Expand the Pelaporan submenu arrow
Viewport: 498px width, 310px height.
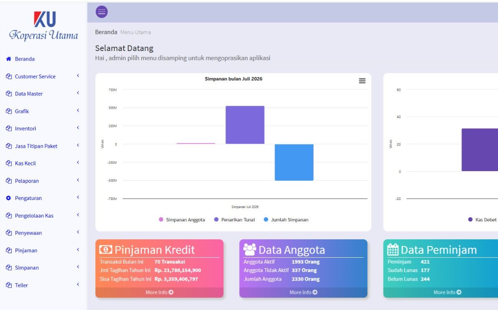tap(78, 180)
